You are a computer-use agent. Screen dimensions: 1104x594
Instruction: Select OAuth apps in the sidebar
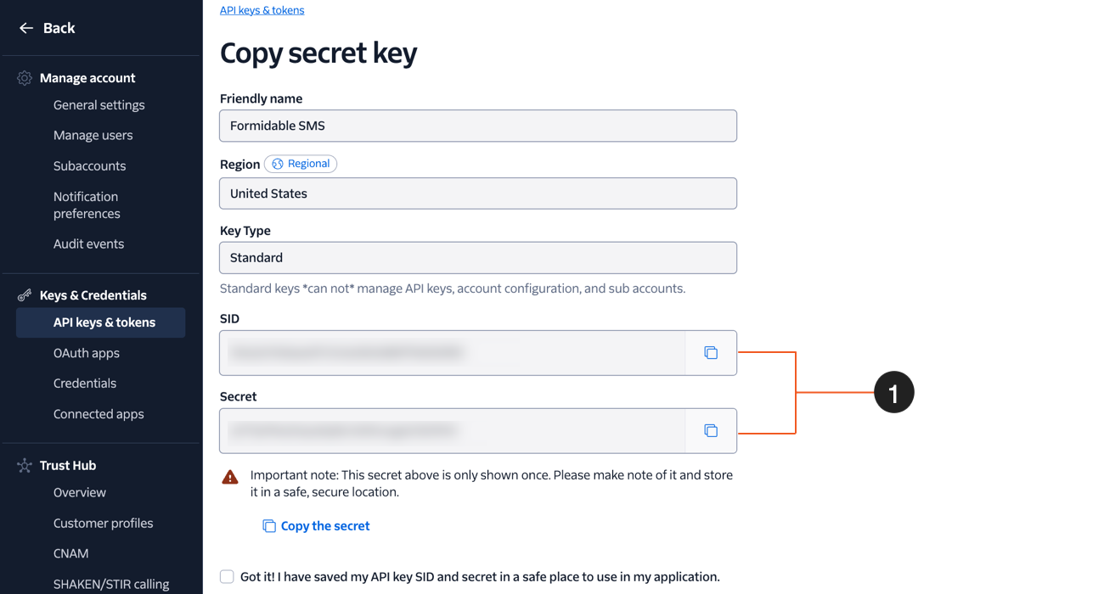(87, 353)
